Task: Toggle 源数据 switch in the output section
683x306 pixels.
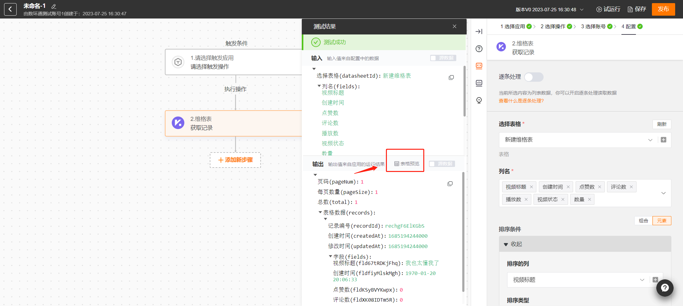Action: (x=442, y=164)
